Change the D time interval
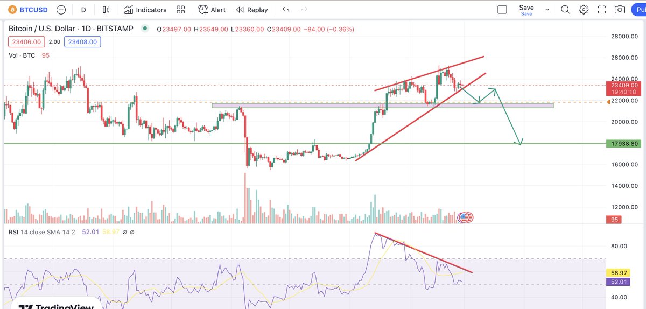646x309 pixels. [83, 10]
